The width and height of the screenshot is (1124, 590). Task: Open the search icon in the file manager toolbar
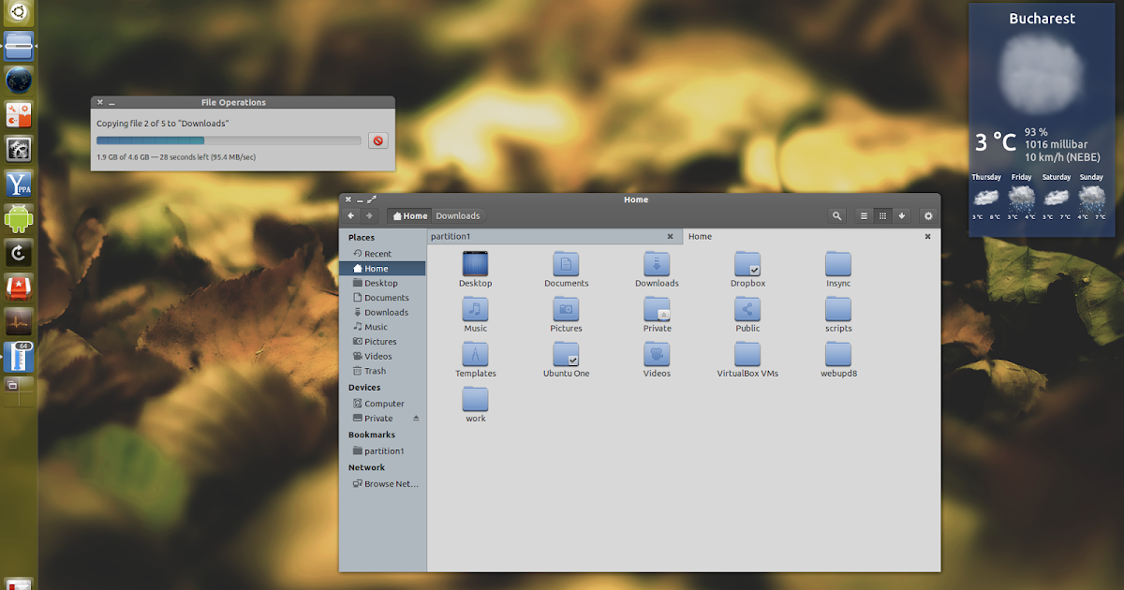click(836, 215)
